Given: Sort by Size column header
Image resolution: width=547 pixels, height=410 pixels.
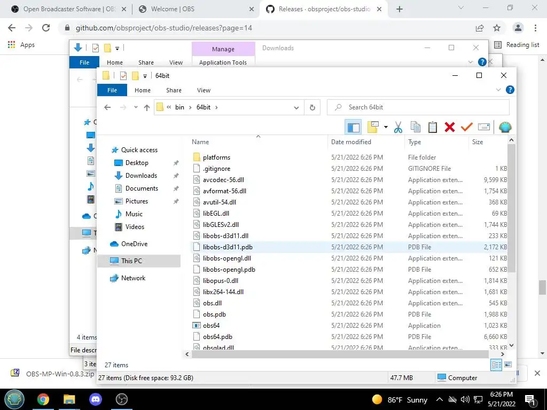Looking at the screenshot, I should [x=478, y=142].
